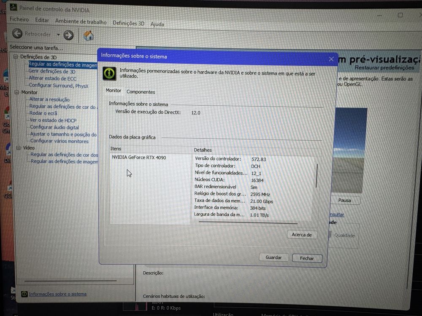The image size is (422, 316).
Task: Select Regular as definições de cor do ambiente
Action: tap(63, 107)
